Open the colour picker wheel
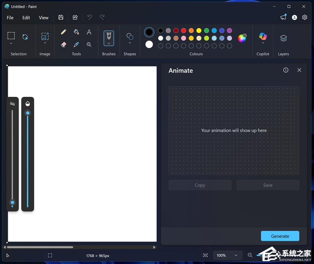 click(x=242, y=38)
